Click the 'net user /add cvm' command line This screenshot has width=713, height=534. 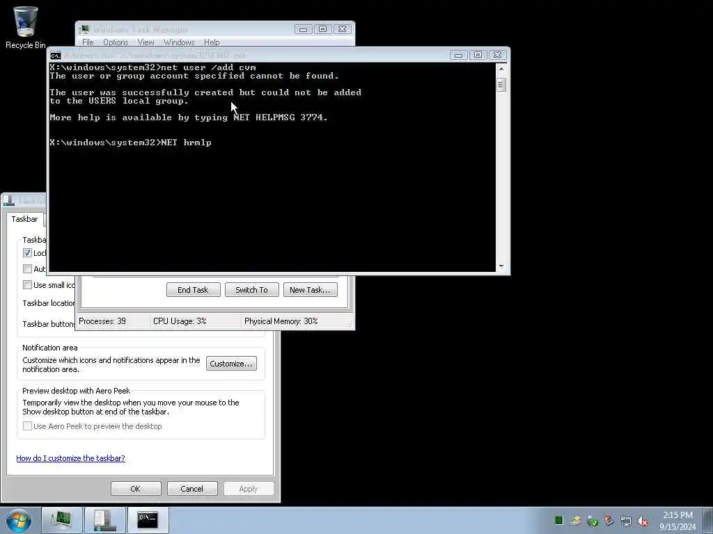coord(152,67)
